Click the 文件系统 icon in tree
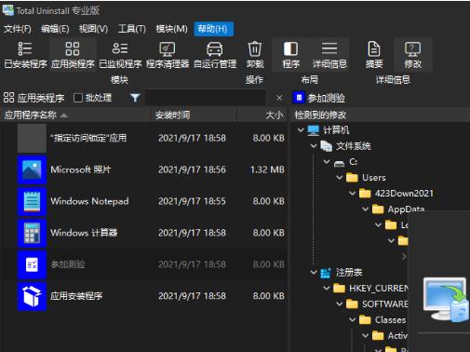 pos(326,146)
